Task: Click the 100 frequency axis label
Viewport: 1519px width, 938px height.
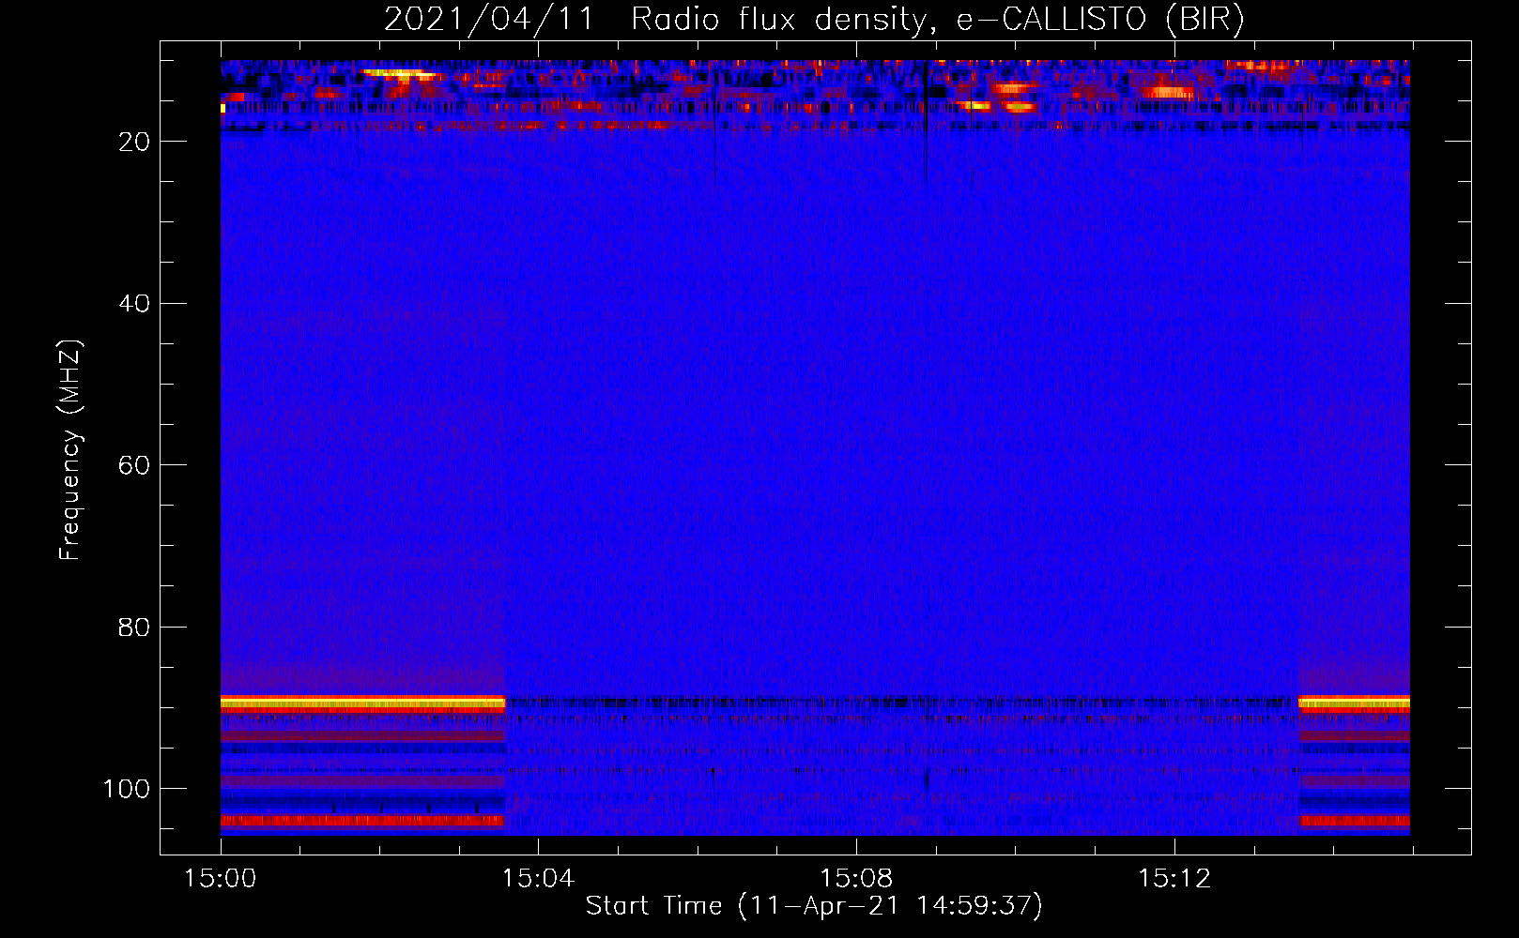Action: click(x=127, y=789)
